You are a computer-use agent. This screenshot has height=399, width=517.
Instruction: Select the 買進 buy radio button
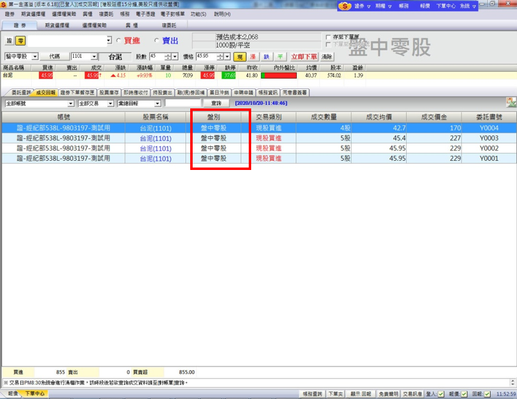(118, 41)
